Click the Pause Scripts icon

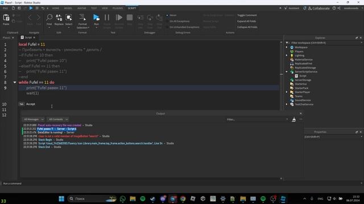107,18
